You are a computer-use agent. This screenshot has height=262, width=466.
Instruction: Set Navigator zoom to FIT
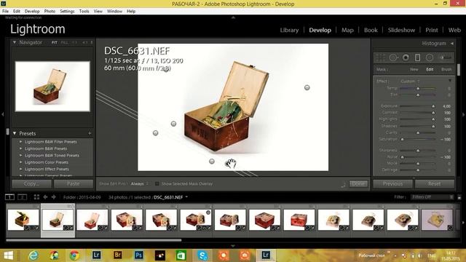54,42
